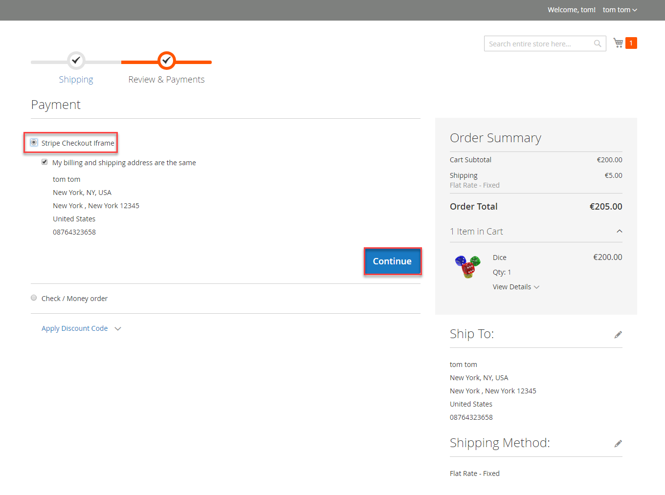Click the Dice product name

click(x=499, y=258)
